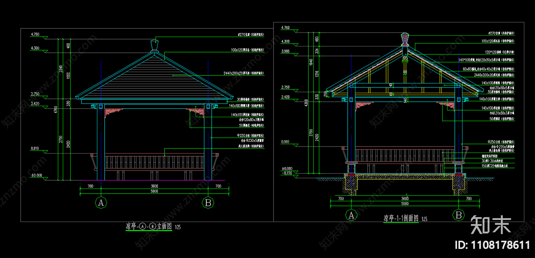Select the 4.300 elevation mark in the section drawing
Image resolution: width=535 pixels, height=258 pixels.
(x=285, y=42)
